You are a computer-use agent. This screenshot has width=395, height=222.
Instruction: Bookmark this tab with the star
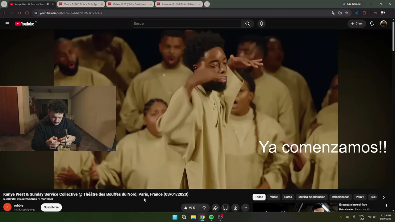click(x=347, y=13)
